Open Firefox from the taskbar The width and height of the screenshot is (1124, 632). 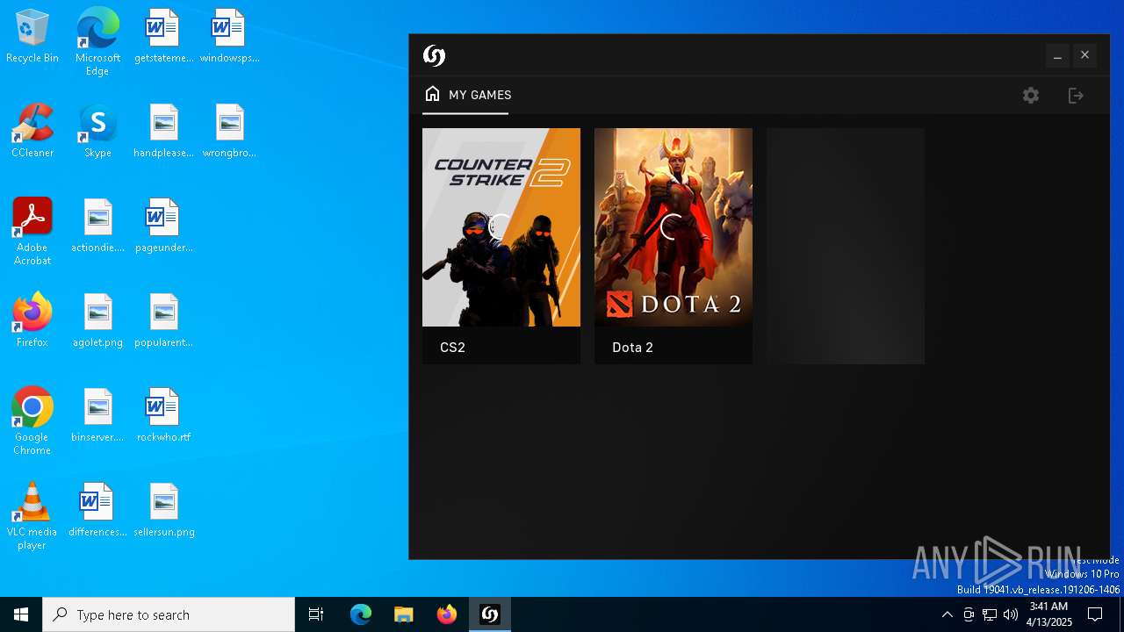[x=447, y=614]
